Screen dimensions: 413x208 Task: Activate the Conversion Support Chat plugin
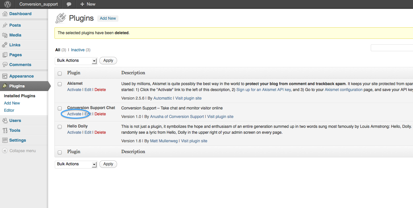click(x=74, y=114)
